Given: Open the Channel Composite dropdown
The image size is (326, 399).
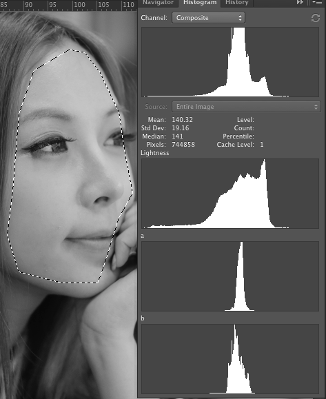Looking at the screenshot, I should point(208,18).
